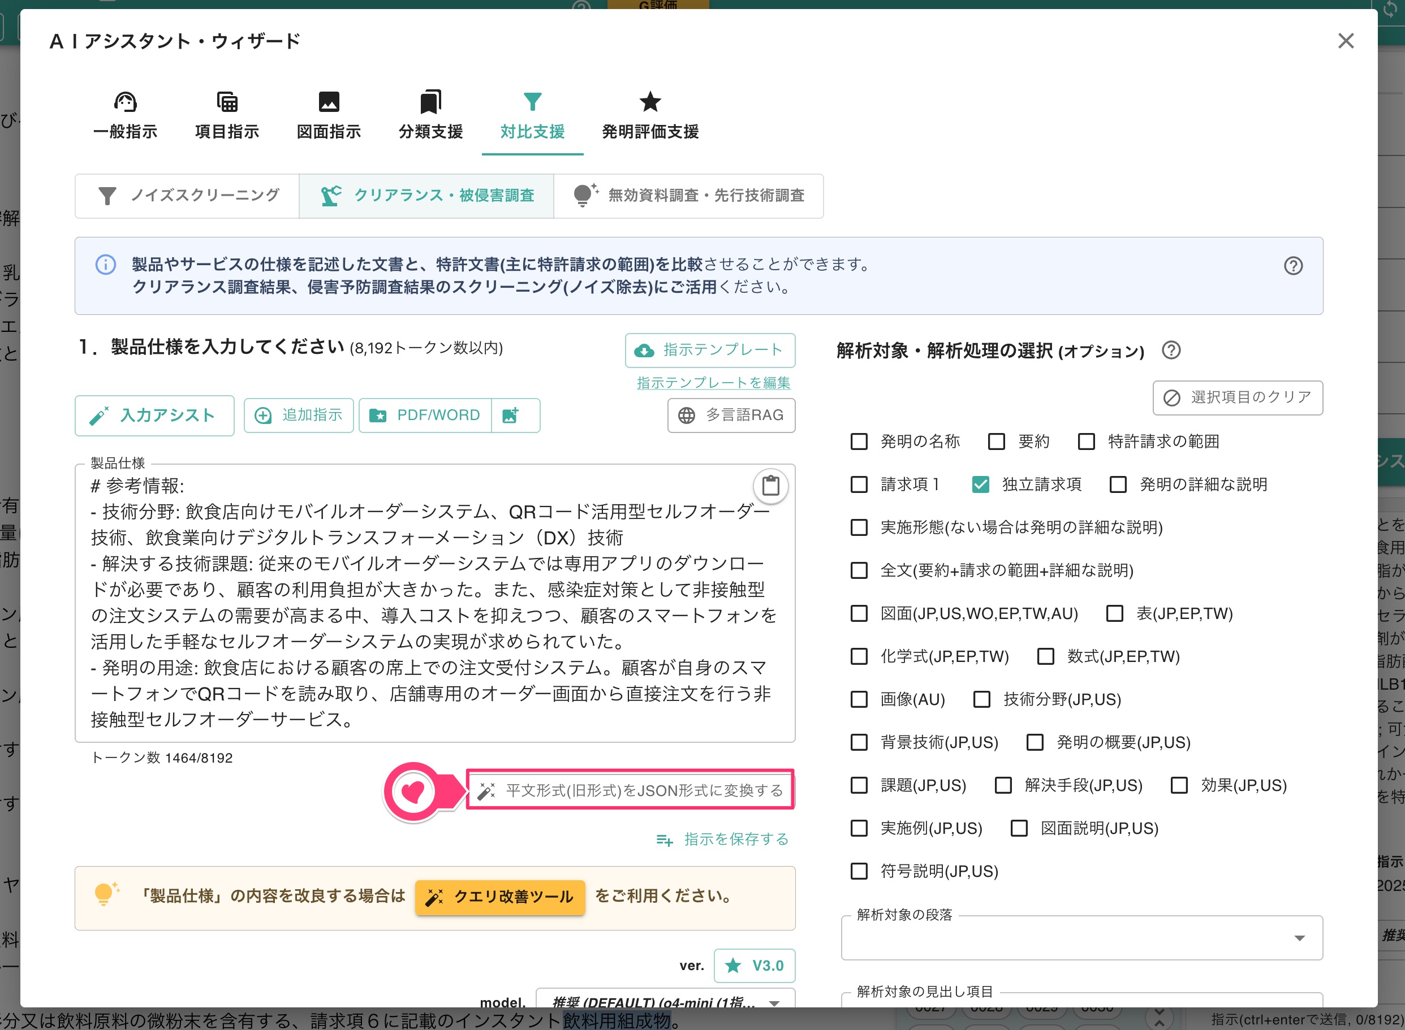Check the 実施形態 checkbox
This screenshot has height=1030, width=1405.
coord(859,528)
